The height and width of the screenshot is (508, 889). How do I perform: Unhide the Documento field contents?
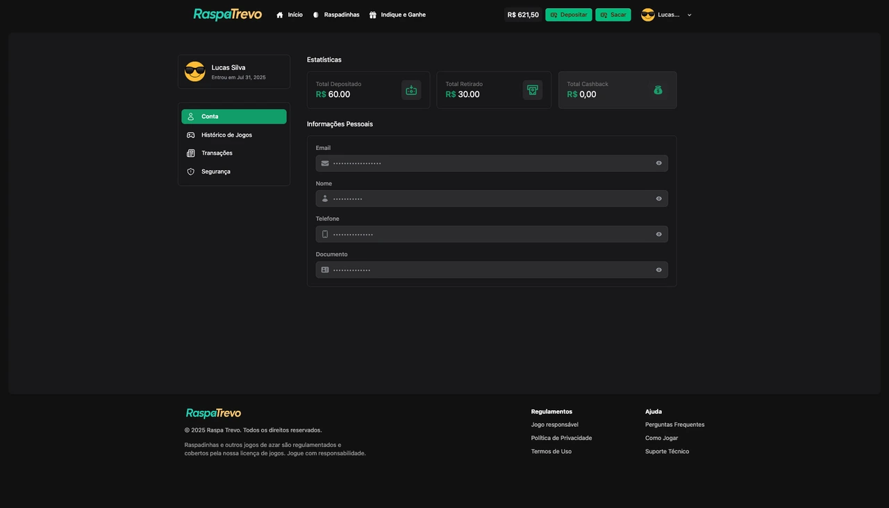658,269
